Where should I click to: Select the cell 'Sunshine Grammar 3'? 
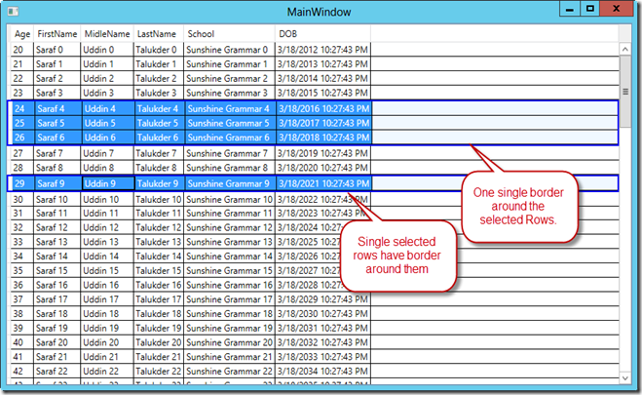[229, 93]
